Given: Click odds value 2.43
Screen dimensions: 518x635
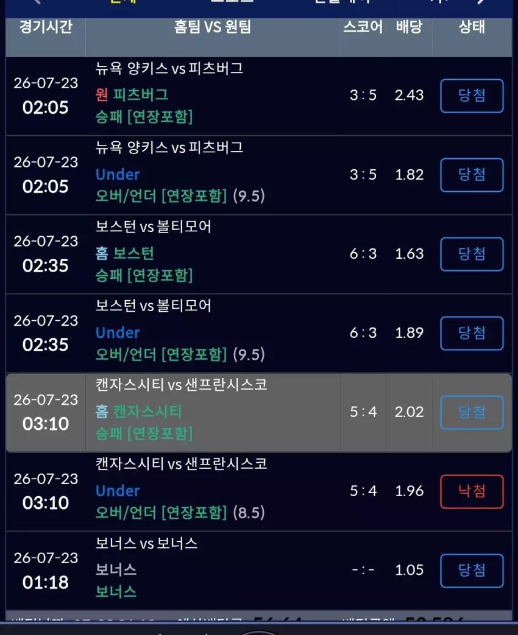Looking at the screenshot, I should 409,95.
